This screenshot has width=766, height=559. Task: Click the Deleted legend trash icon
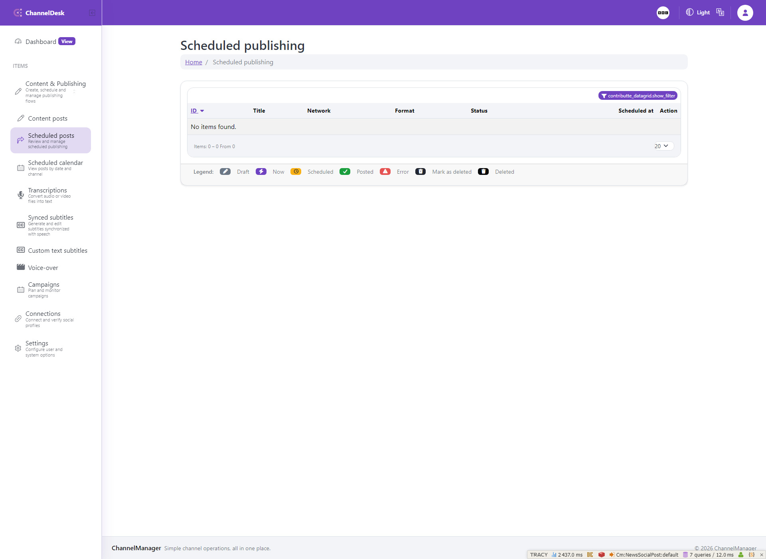pyautogui.click(x=483, y=172)
